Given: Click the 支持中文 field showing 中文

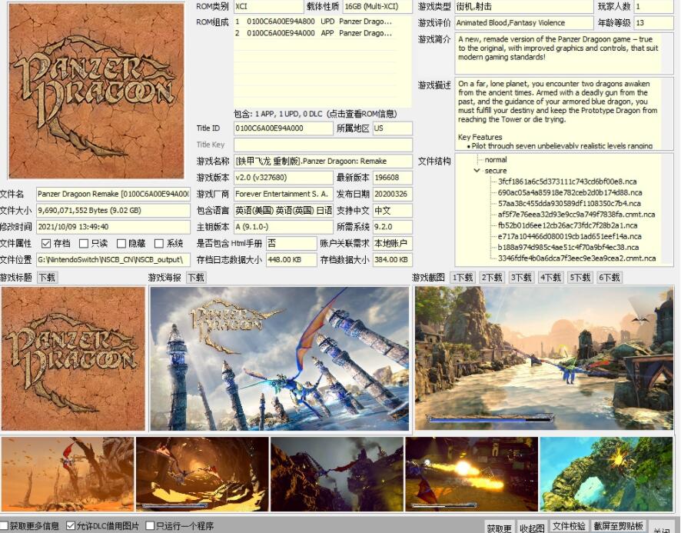Looking at the screenshot, I should pos(392,211).
